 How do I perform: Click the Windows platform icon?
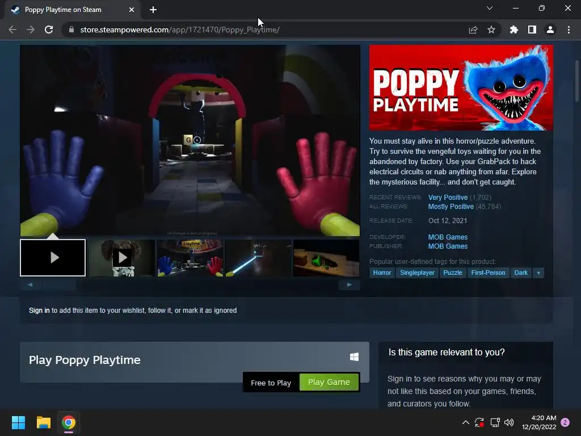click(x=354, y=357)
